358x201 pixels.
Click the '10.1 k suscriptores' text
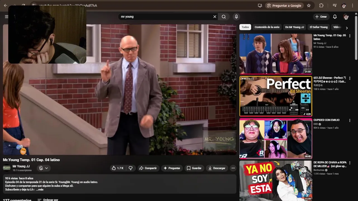tap(22, 170)
